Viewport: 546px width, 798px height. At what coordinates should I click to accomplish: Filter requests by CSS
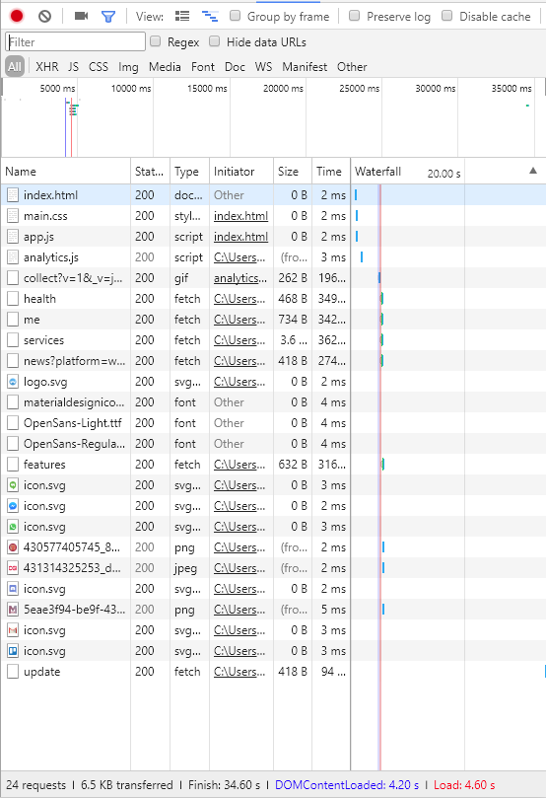[99, 67]
